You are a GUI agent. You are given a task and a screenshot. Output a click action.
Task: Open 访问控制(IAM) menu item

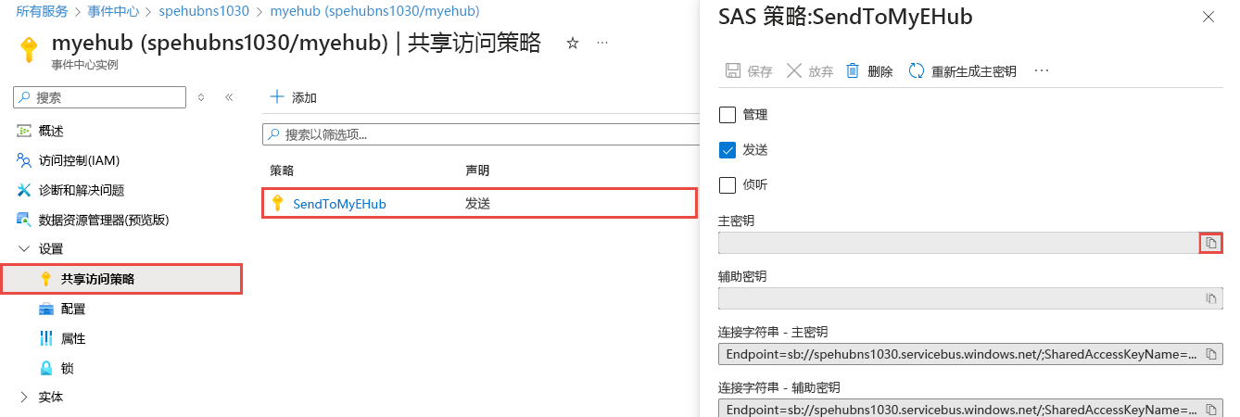[79, 160]
